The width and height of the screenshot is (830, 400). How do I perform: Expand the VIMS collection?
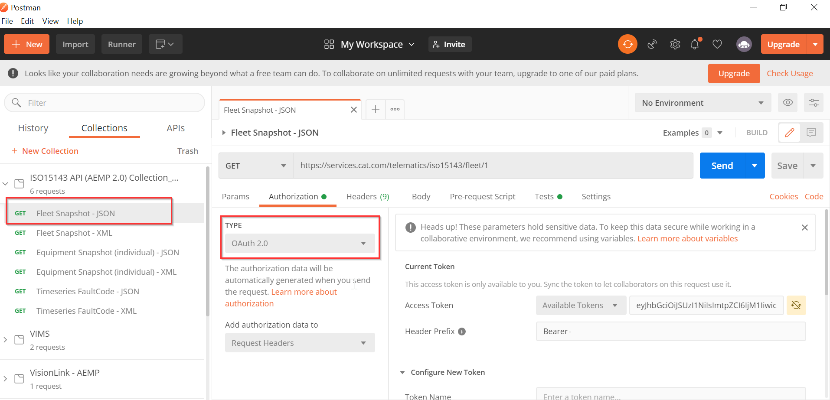click(x=5, y=340)
